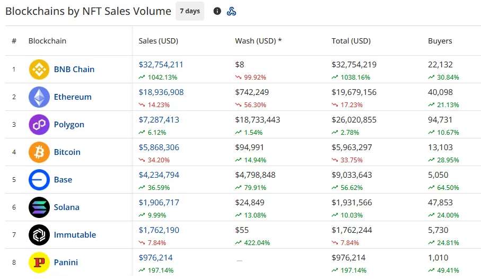Click the Polygon logo icon
Image resolution: width=481 pixels, height=279 pixels.
tap(39, 125)
